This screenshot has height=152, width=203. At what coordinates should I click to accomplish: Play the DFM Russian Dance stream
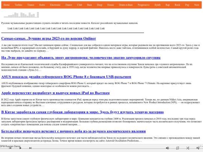(20, 148)
